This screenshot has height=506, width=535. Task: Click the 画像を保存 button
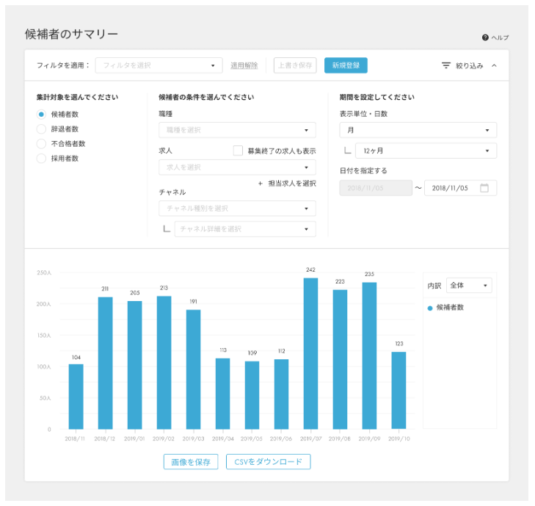(191, 462)
